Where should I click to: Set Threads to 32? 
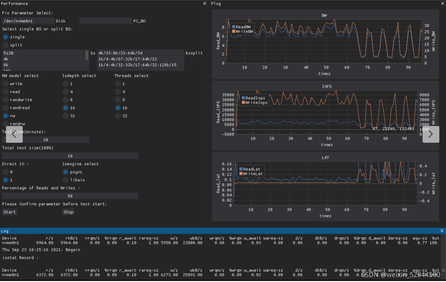[x=118, y=116]
